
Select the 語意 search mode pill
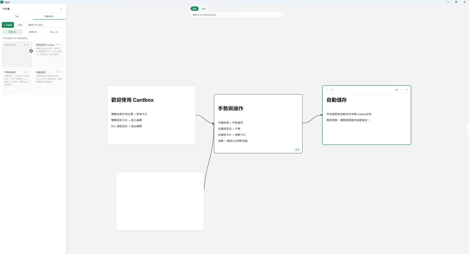pyautogui.click(x=204, y=9)
